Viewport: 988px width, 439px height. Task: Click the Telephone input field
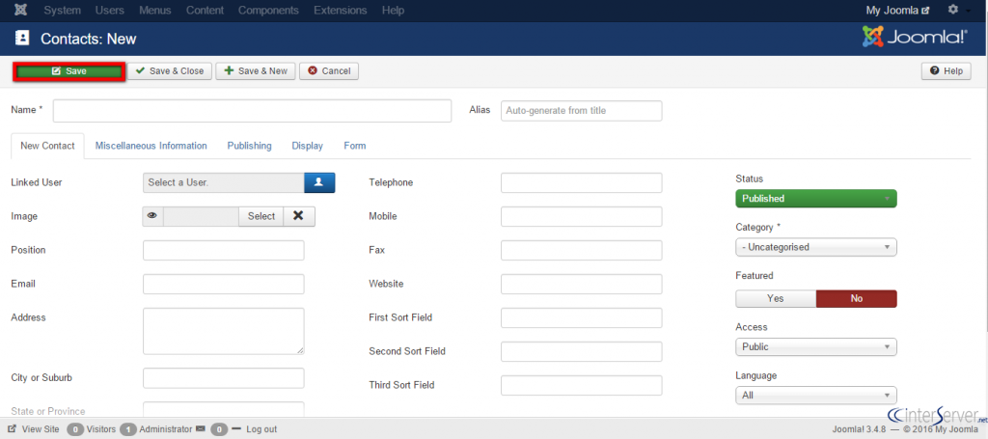pyautogui.click(x=582, y=182)
